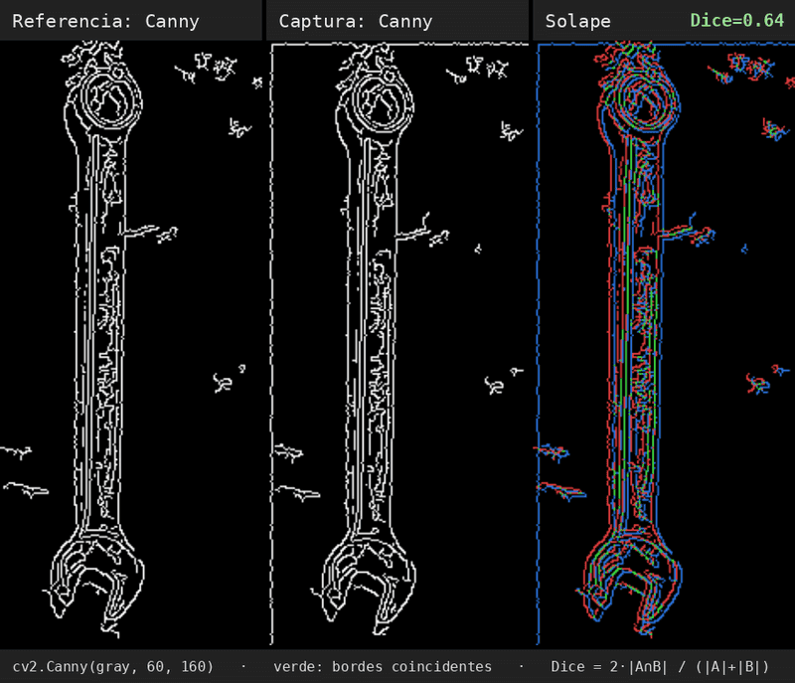Open the Referencia Canny edge image

point(131,345)
